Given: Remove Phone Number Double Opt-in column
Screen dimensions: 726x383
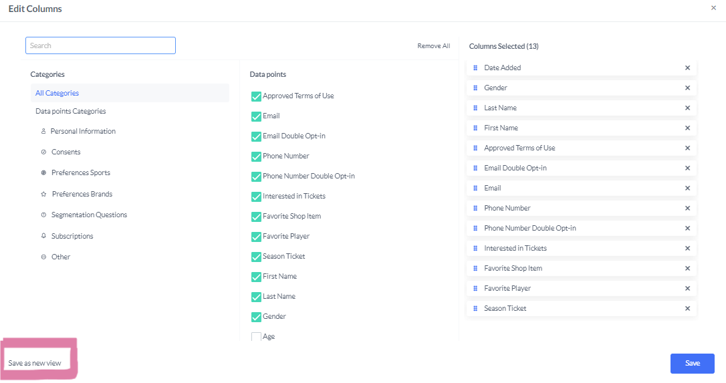Looking at the screenshot, I should pyautogui.click(x=687, y=229).
